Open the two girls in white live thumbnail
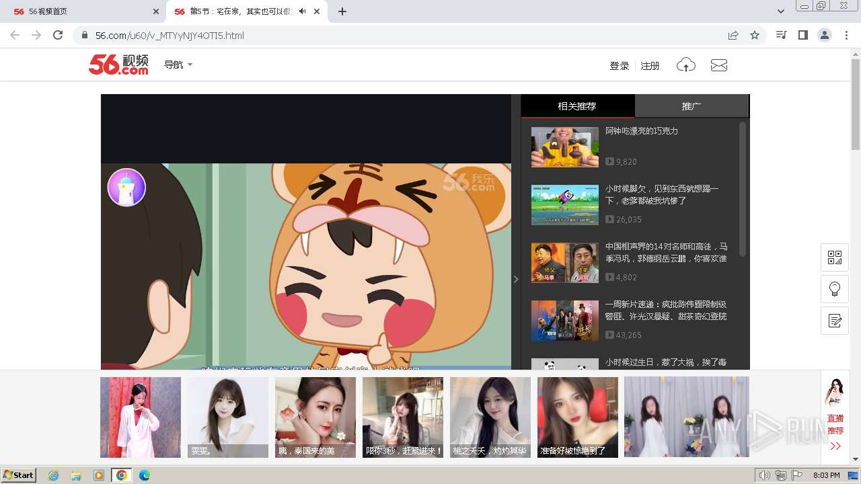861x484 pixels. coord(687,417)
